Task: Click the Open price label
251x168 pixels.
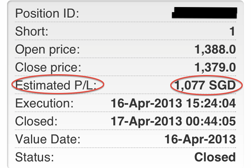Action: tap(47, 50)
